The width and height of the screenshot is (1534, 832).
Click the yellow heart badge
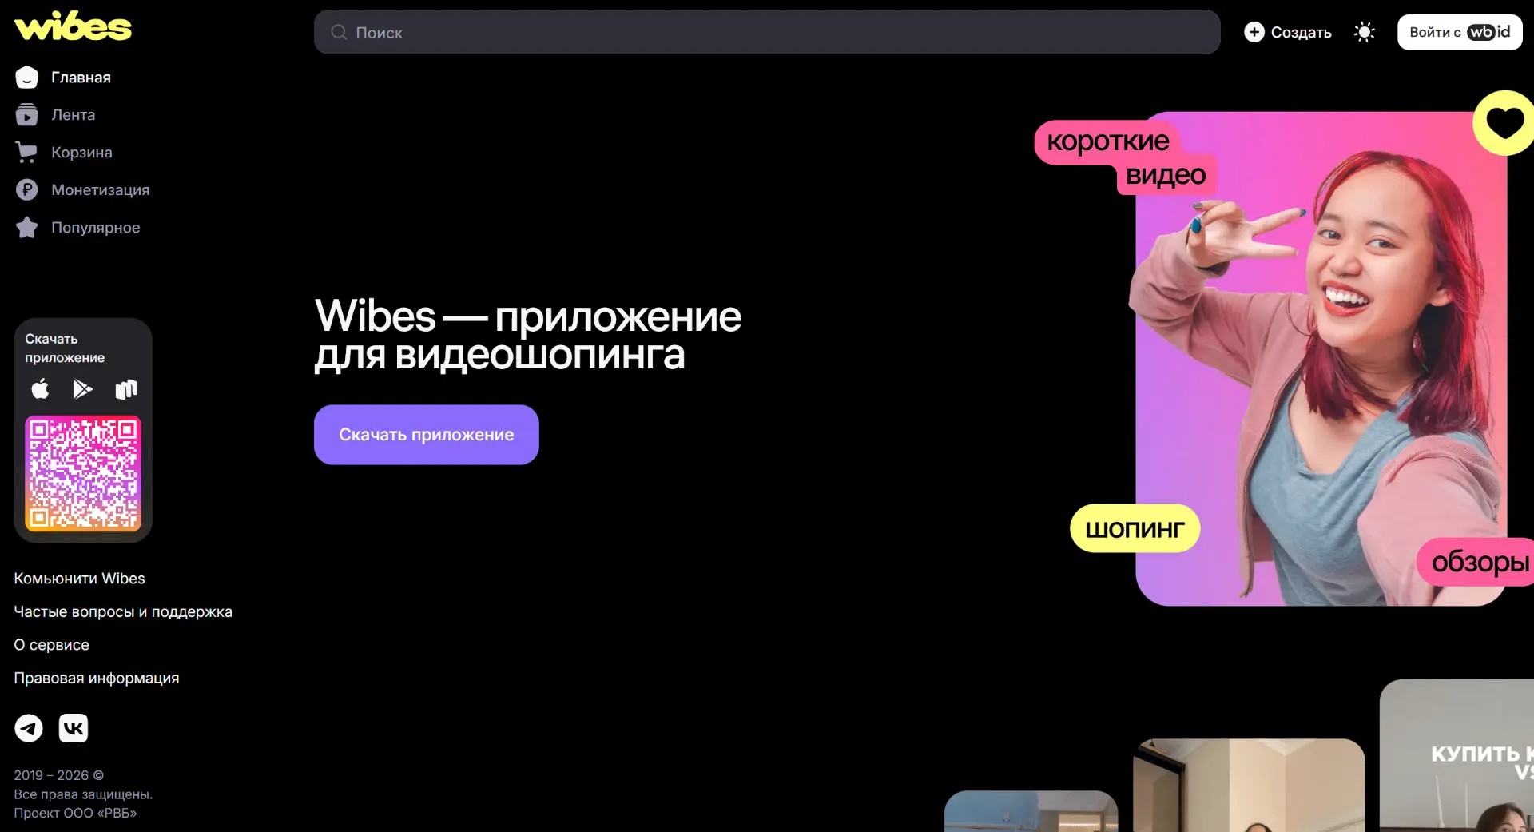(1504, 122)
